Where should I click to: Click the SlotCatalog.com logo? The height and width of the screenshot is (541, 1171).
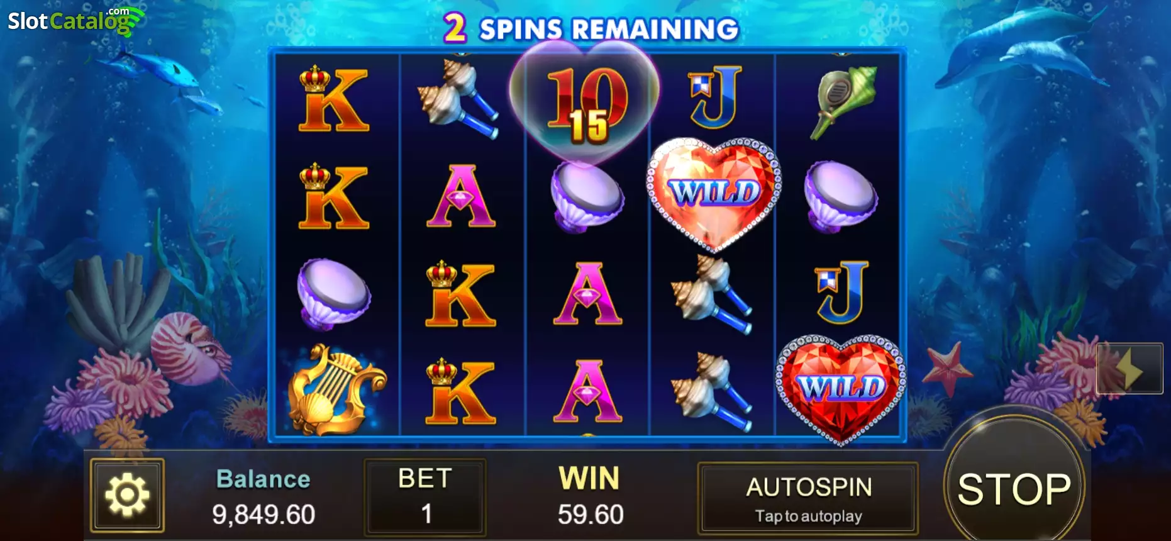point(74,21)
